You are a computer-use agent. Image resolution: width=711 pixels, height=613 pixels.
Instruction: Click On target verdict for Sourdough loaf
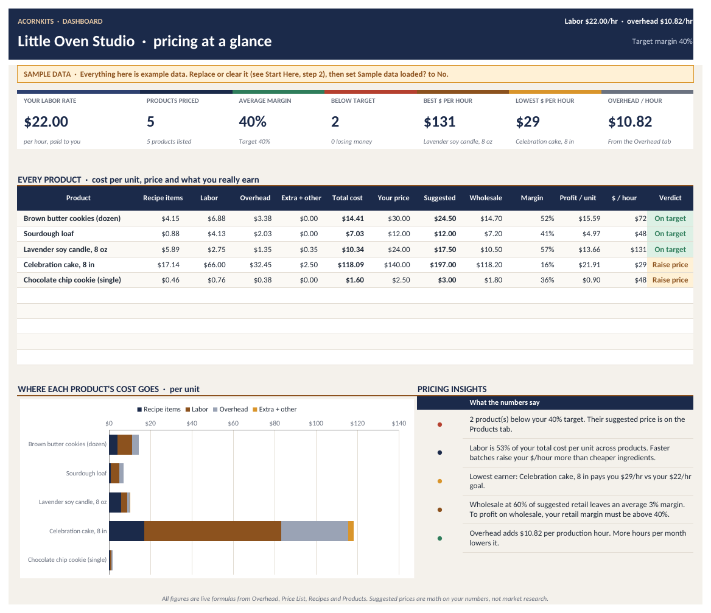[670, 234]
